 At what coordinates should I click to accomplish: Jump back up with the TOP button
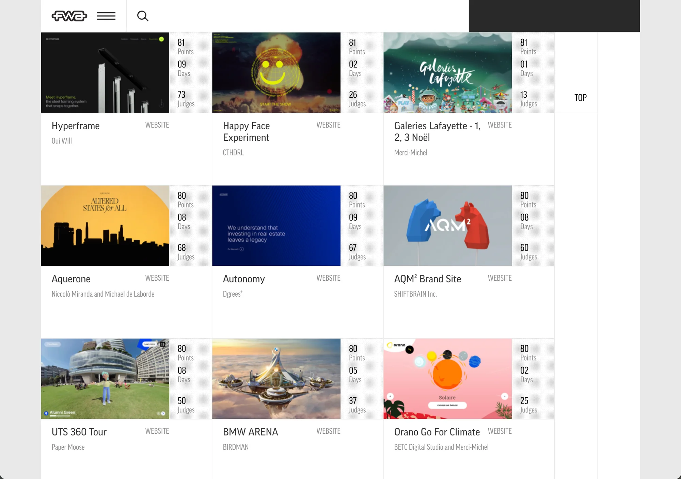click(581, 98)
